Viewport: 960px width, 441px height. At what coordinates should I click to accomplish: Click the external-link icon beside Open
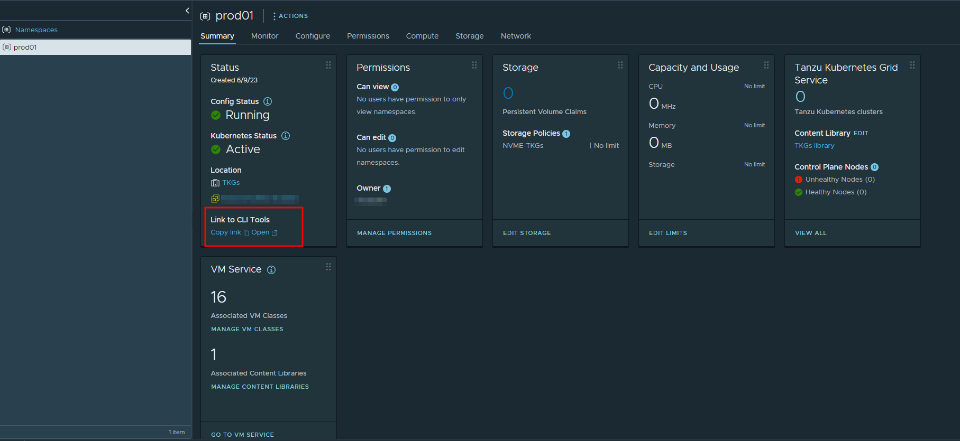[275, 233]
